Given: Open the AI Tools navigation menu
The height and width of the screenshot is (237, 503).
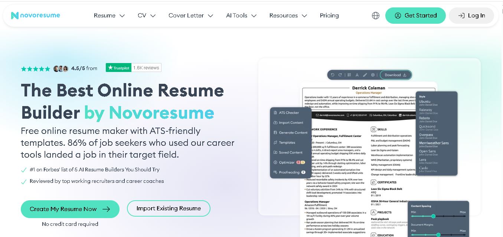Looking at the screenshot, I should click(x=241, y=16).
